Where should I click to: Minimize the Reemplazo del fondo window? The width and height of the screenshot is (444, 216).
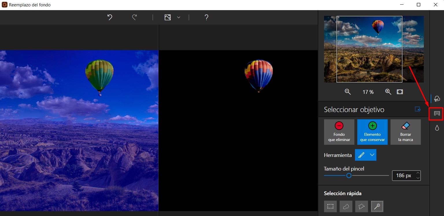[401, 5]
